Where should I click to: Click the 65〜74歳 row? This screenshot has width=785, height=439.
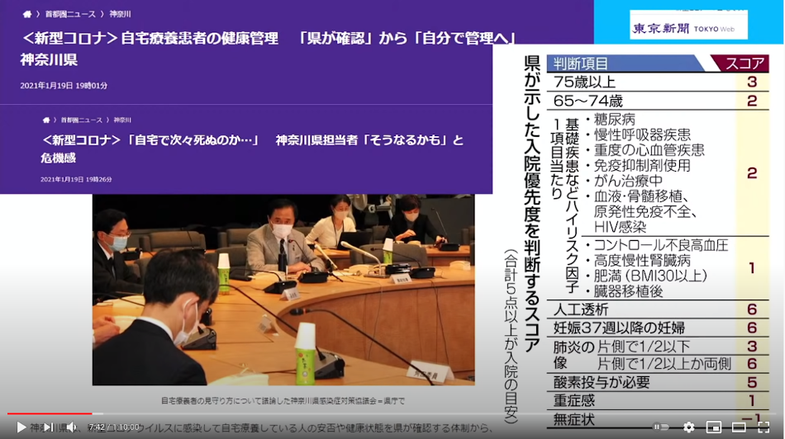click(x=658, y=101)
